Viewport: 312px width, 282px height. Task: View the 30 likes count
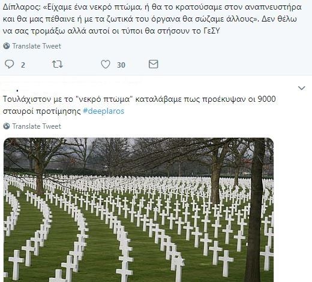point(121,65)
